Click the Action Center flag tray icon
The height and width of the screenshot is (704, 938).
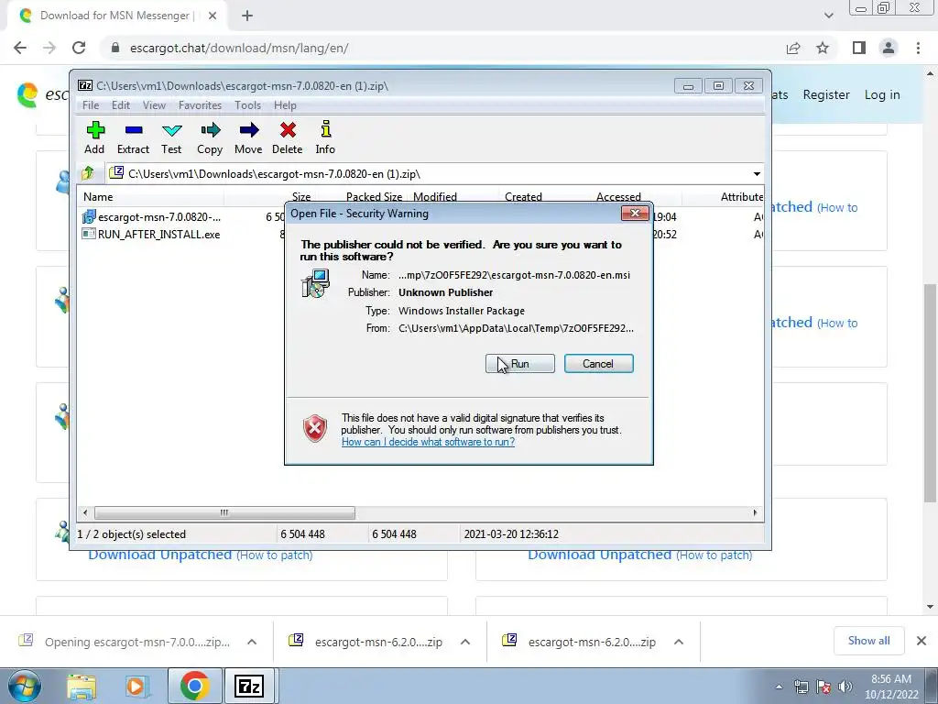823,687
